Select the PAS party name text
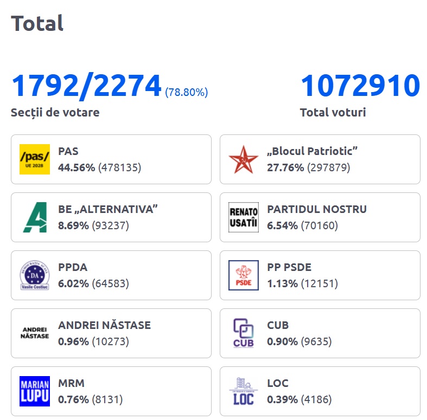The height and width of the screenshot is (420, 427). pos(68,152)
